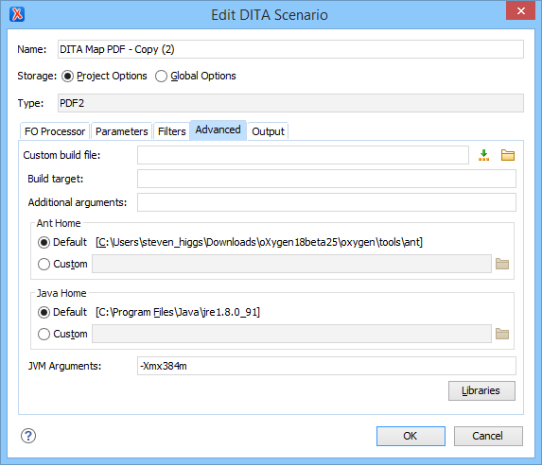The image size is (542, 466).
Task: Open the Parameters tab
Action: coord(122,131)
